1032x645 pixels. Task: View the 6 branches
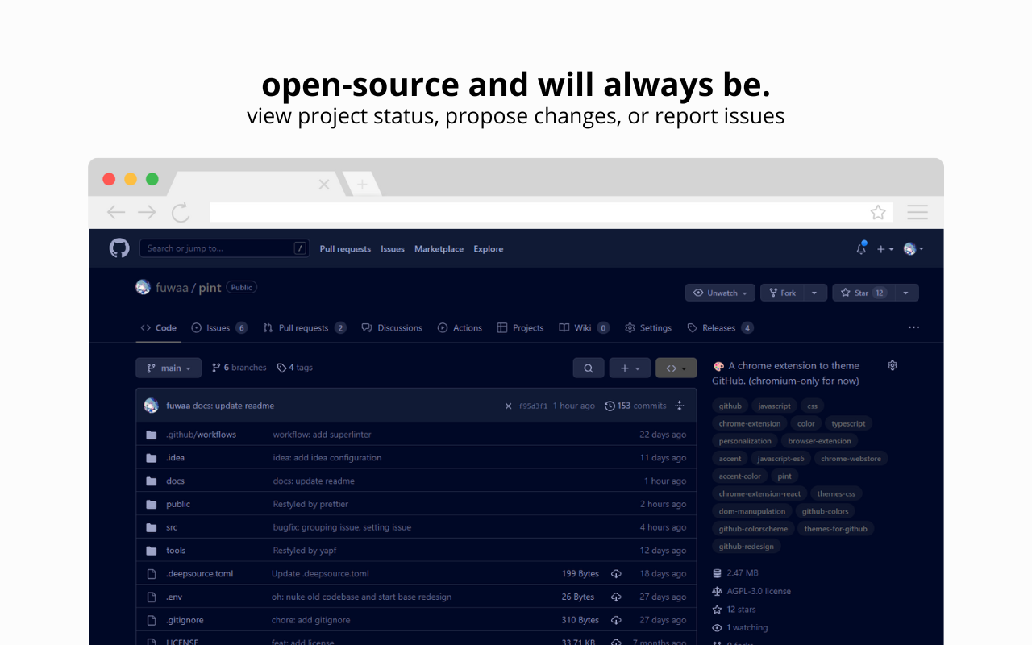click(x=239, y=368)
